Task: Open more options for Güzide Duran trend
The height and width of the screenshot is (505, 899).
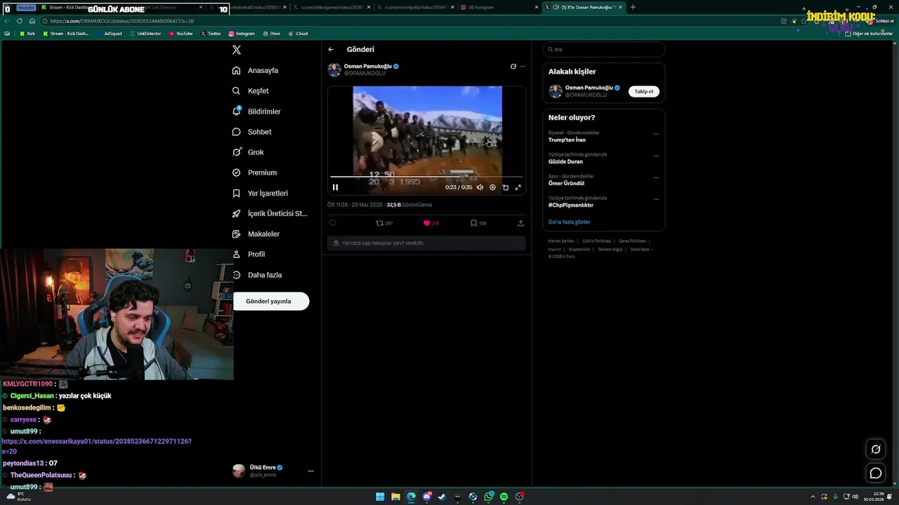Action: coord(656,156)
